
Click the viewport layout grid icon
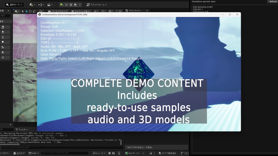[x=120, y=11]
